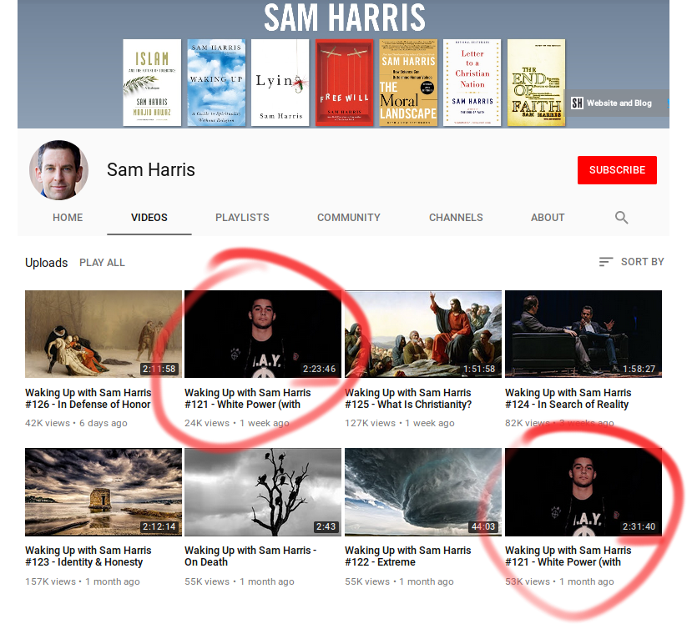Image resolution: width=687 pixels, height=624 pixels.
Task: Switch to the Home tab
Action: point(68,218)
